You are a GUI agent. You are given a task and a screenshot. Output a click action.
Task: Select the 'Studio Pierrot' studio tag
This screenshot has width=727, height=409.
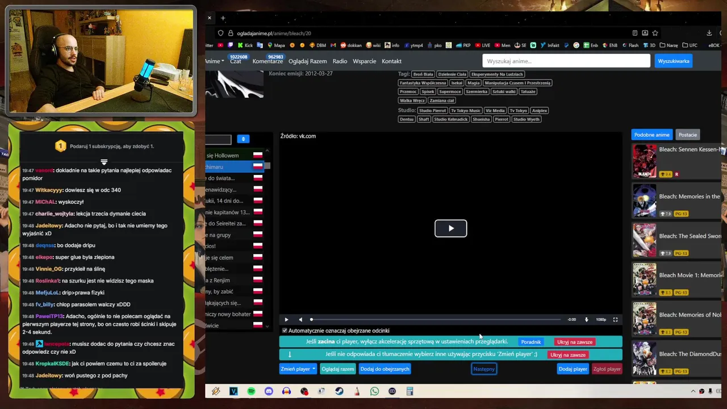pos(432,111)
